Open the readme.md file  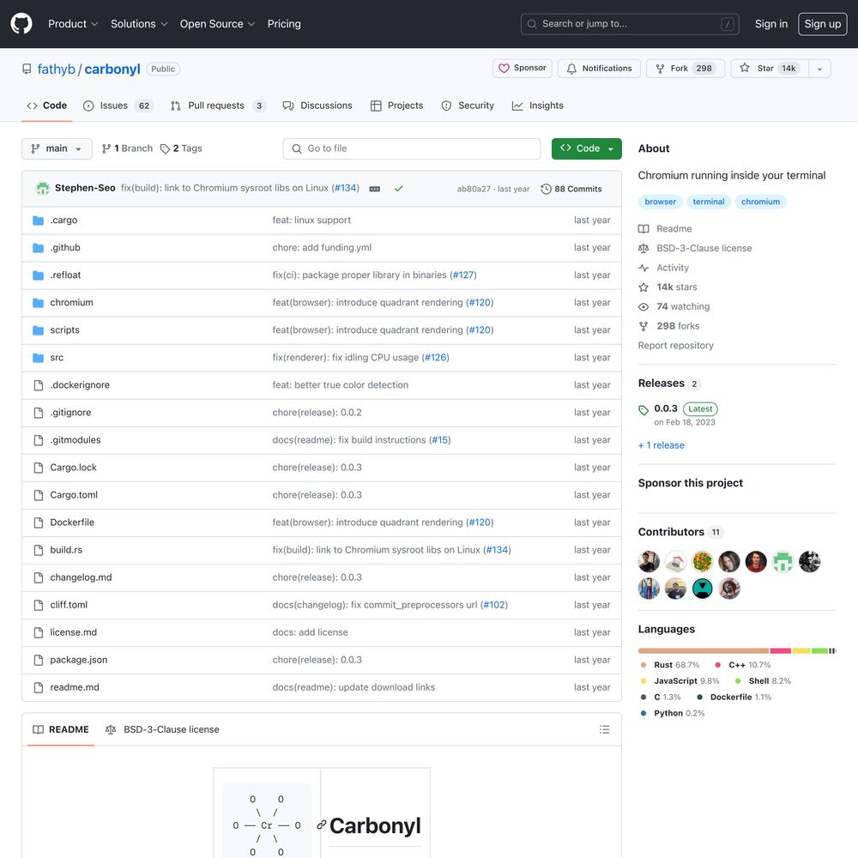coord(75,686)
